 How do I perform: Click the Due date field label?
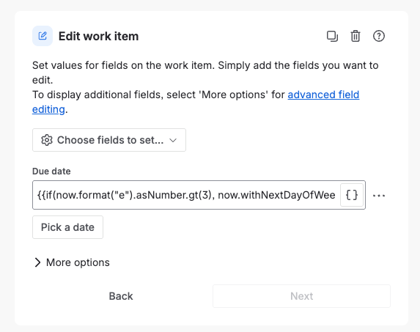[51, 171]
